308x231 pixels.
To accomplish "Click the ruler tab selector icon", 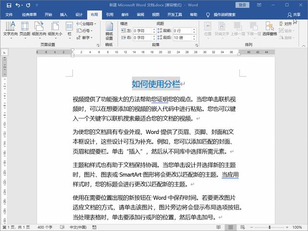I will pos(4,52).
